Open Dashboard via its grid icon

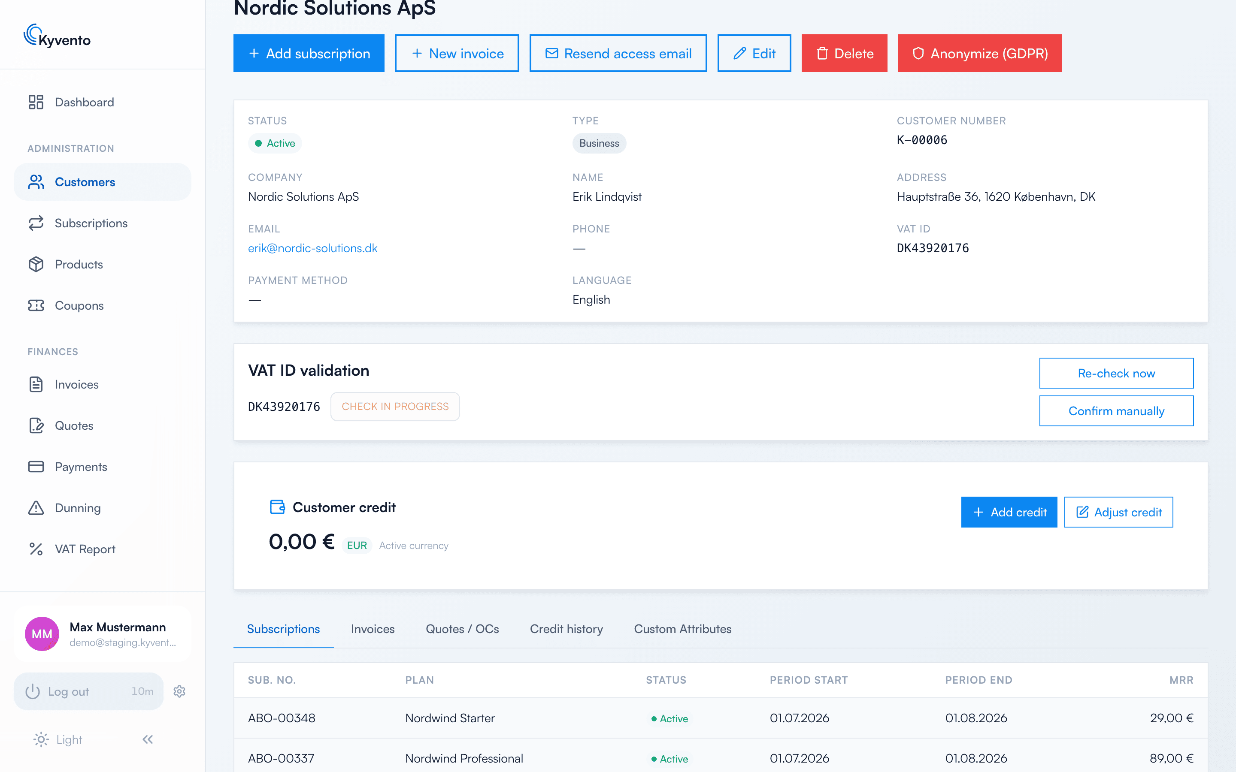click(x=36, y=102)
